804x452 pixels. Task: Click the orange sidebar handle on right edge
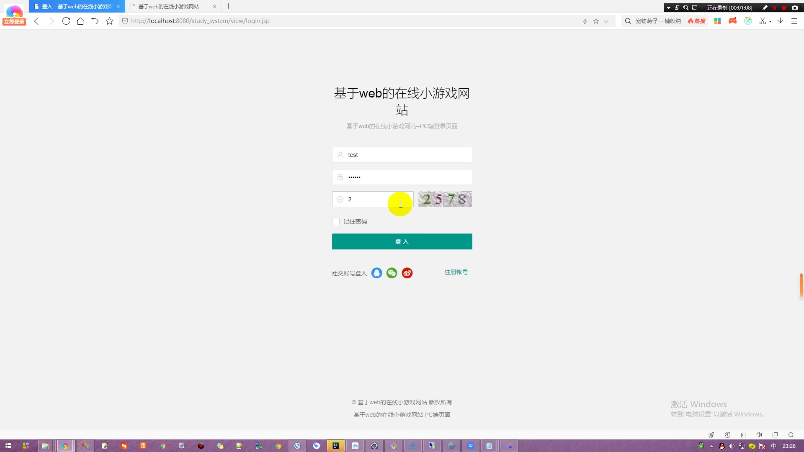[801, 285]
